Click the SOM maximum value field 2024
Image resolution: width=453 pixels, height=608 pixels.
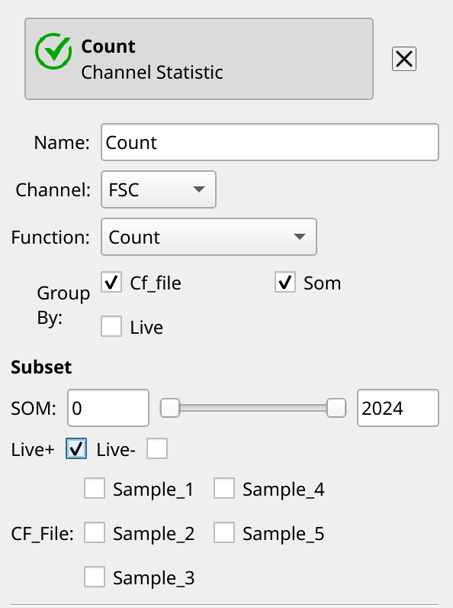coord(397,408)
